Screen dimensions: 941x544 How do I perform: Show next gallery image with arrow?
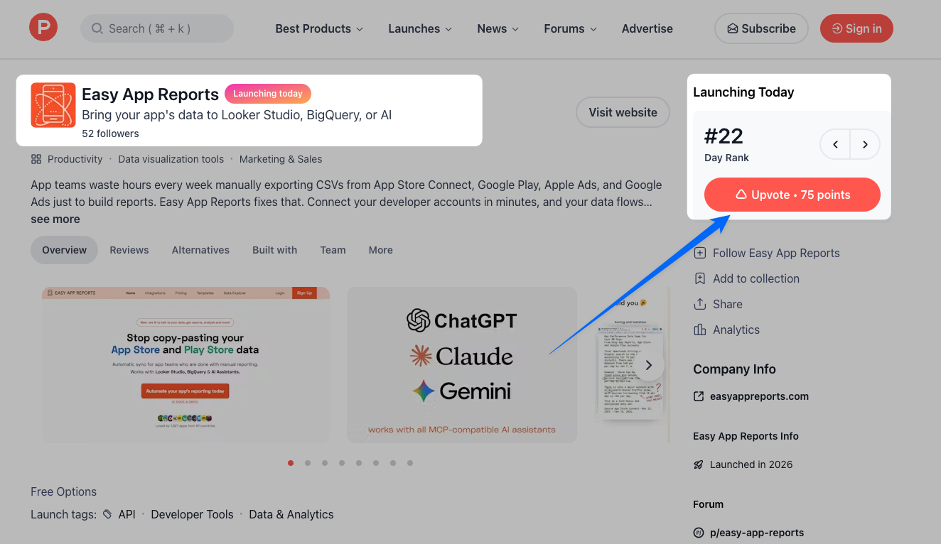[649, 365]
